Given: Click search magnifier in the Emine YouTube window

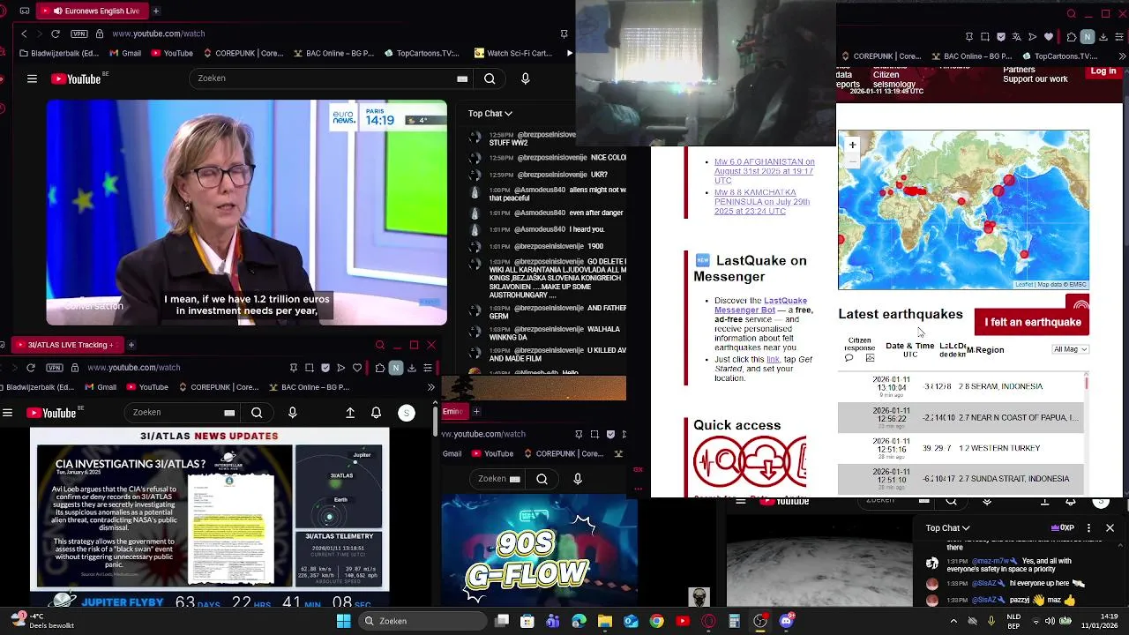Looking at the screenshot, I should tap(542, 479).
